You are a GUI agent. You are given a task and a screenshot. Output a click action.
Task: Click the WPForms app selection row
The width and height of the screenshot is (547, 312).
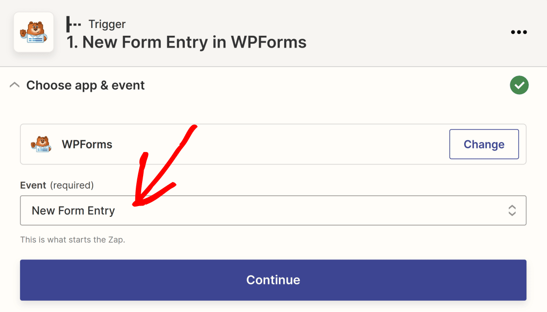(x=273, y=144)
